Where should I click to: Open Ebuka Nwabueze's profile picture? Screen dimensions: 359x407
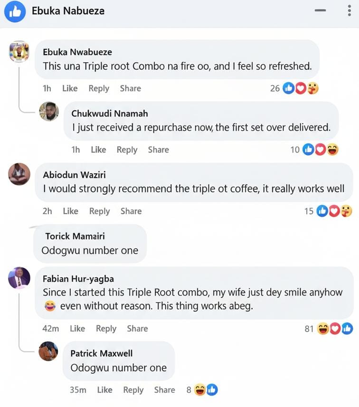[x=19, y=51]
